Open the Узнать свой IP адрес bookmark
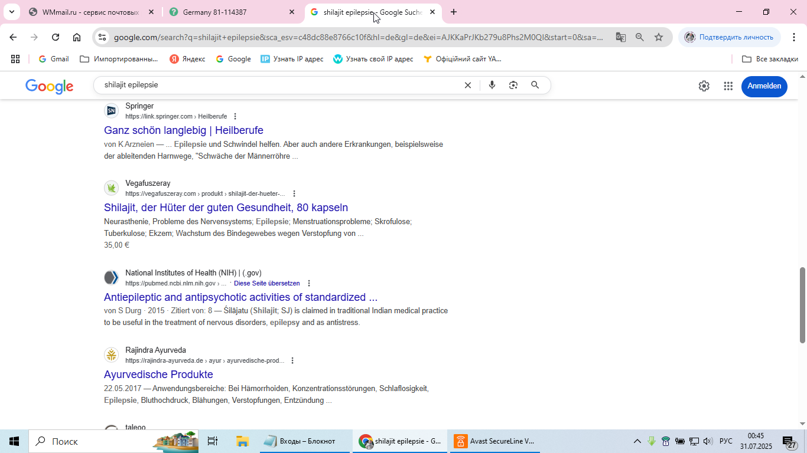The height and width of the screenshot is (453, 807). pyautogui.click(x=373, y=59)
